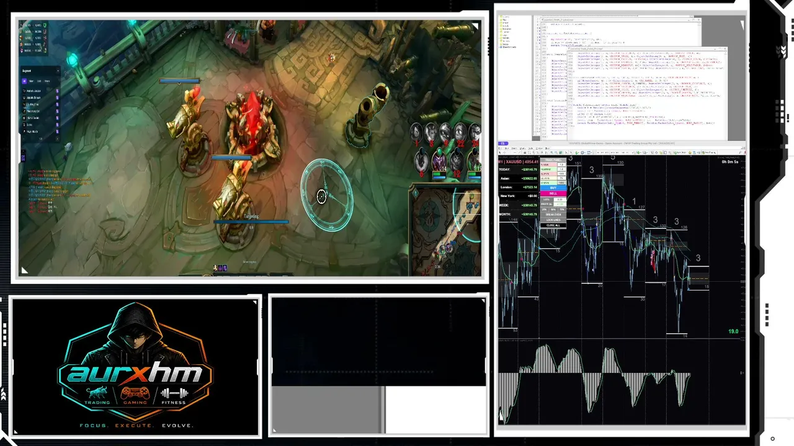The height and width of the screenshot is (446, 794).
Task: Select the 75% partial close button
Action: (x=562, y=209)
